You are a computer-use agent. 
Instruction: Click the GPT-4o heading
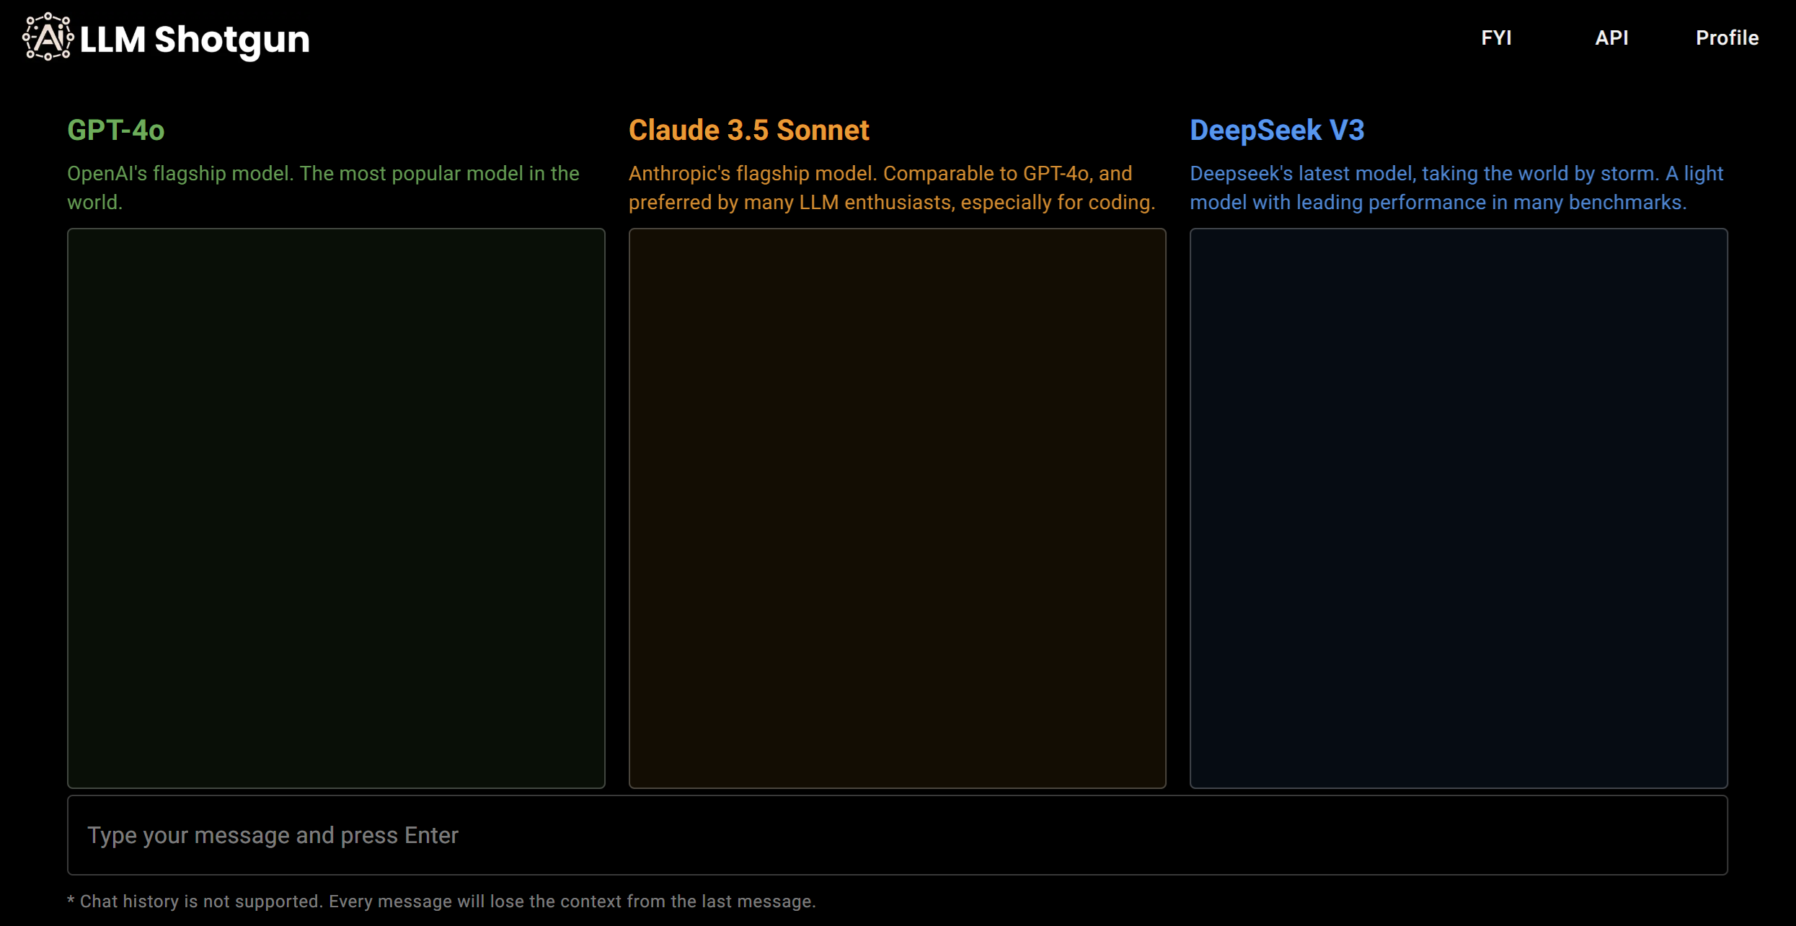(116, 131)
